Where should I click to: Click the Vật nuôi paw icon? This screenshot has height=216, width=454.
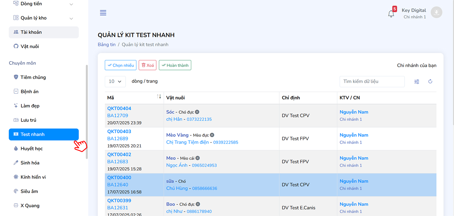16,46
